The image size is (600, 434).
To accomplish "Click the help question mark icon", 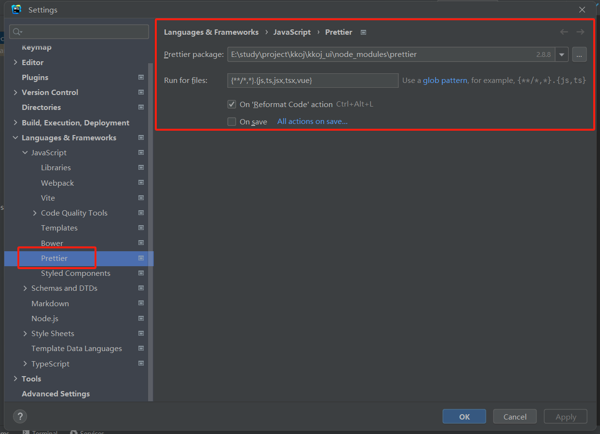I will pyautogui.click(x=20, y=417).
